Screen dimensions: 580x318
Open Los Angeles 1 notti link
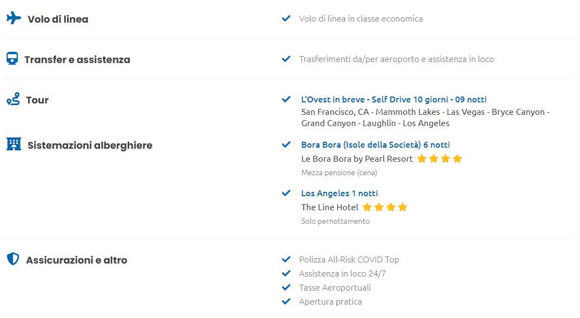339,193
